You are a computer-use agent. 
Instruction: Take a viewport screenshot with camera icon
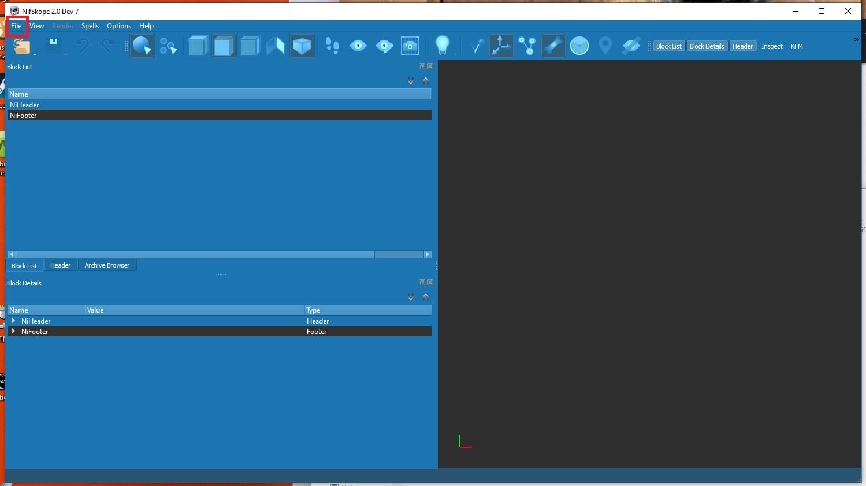(410, 46)
